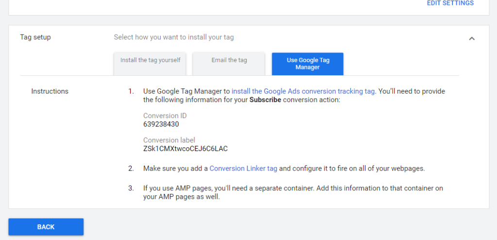The image size is (497, 240).
Task: Open the Conversion Linker tag link
Action: (x=244, y=169)
